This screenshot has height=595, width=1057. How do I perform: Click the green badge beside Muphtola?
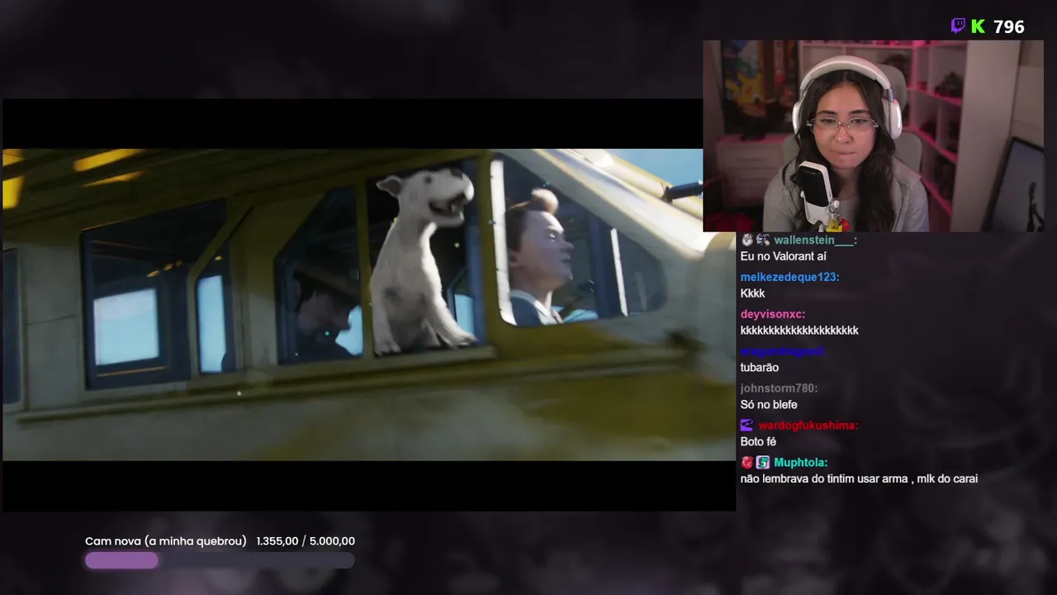[763, 463]
